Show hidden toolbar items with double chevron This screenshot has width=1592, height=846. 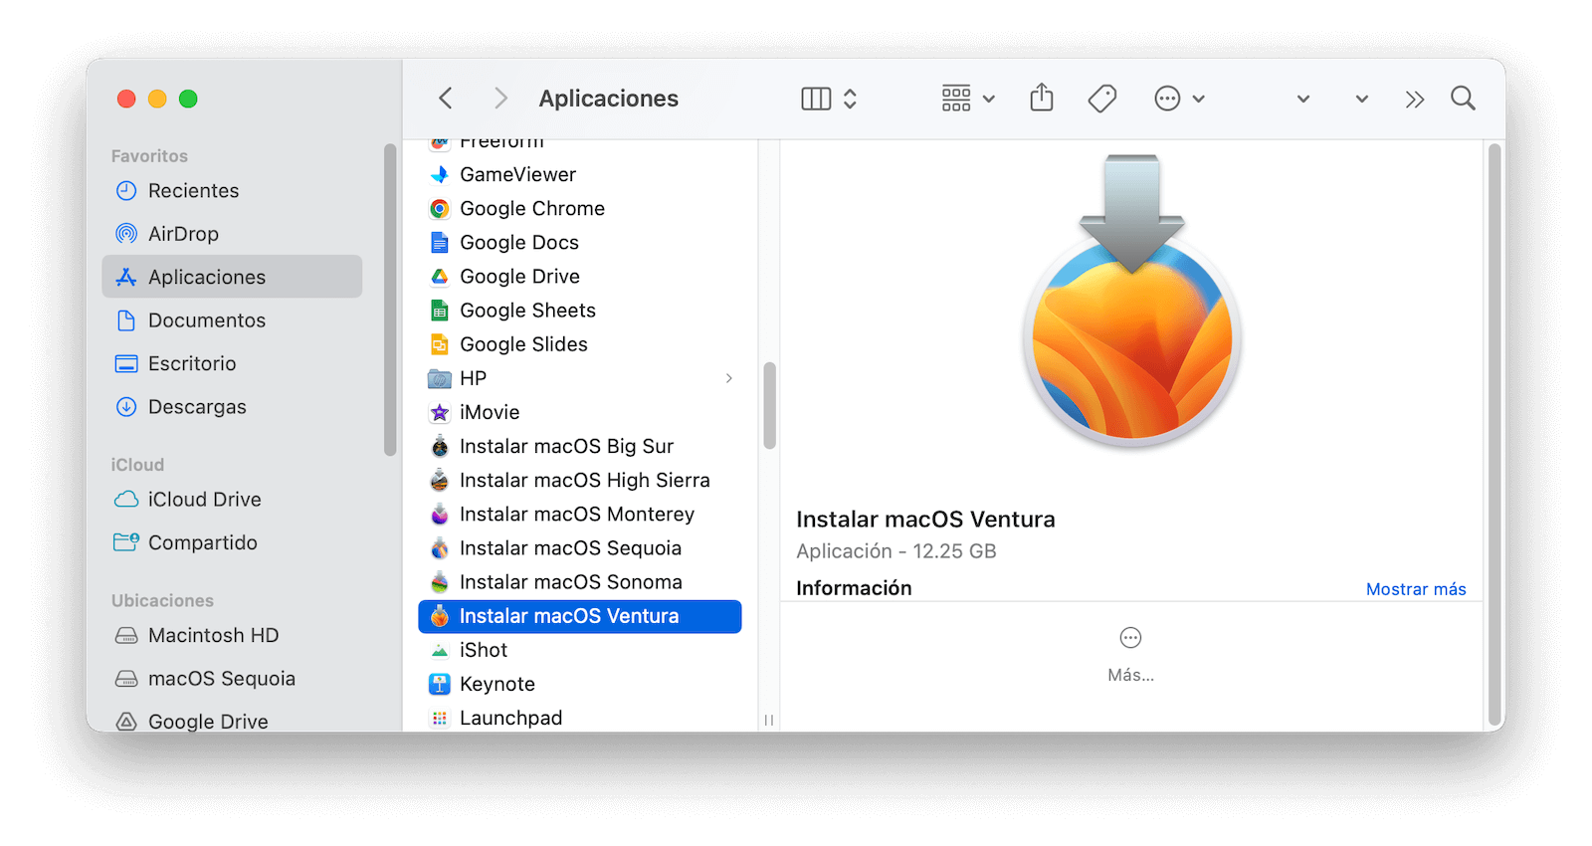click(x=1415, y=99)
